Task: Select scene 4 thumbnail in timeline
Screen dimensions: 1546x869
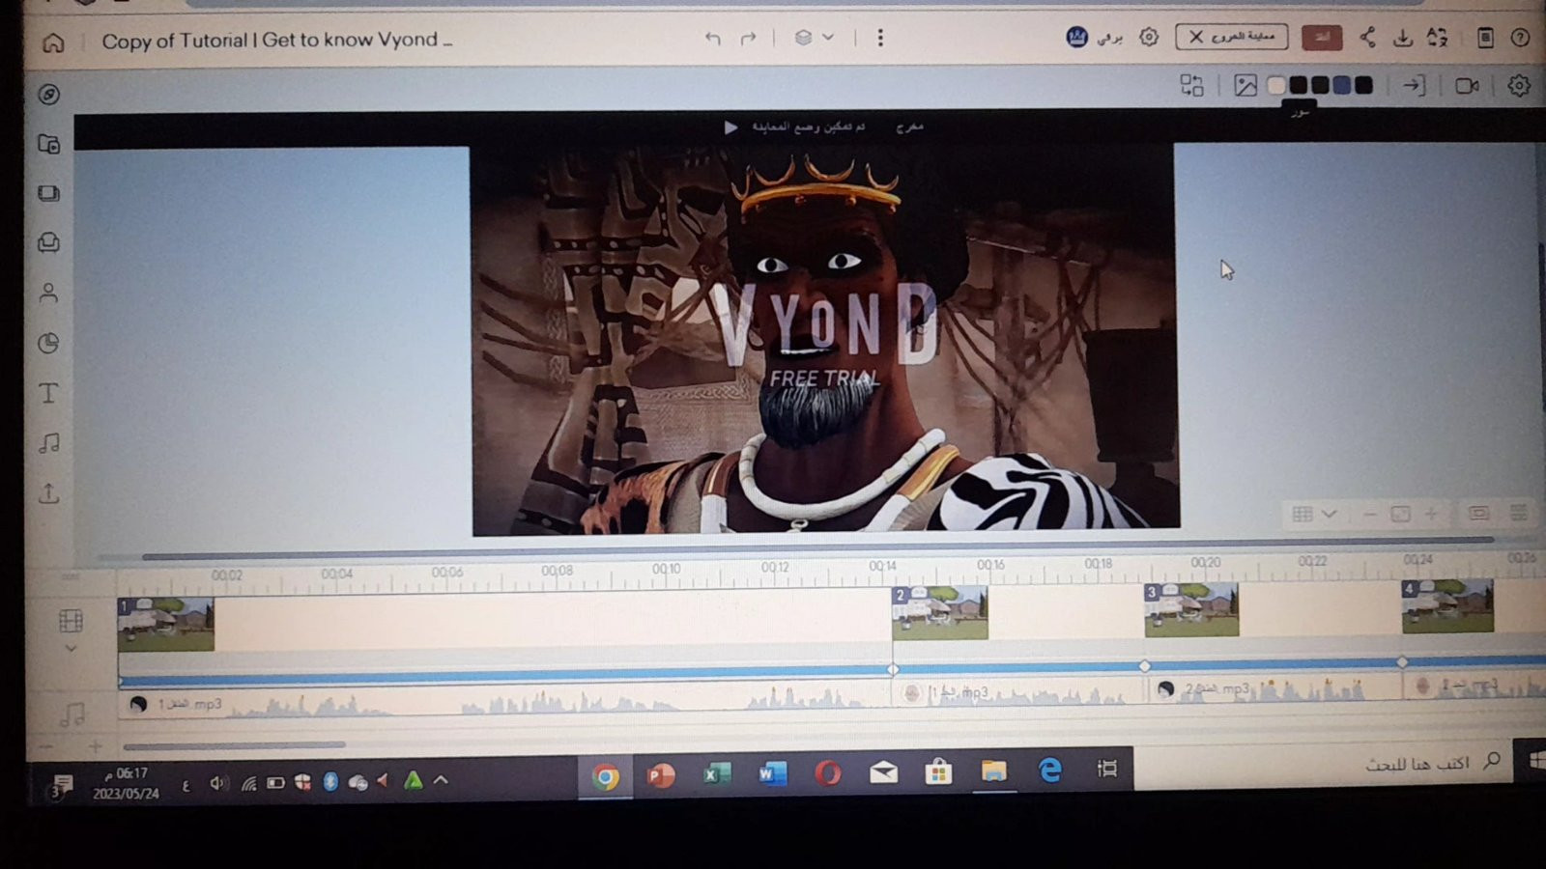Action: tap(1447, 606)
